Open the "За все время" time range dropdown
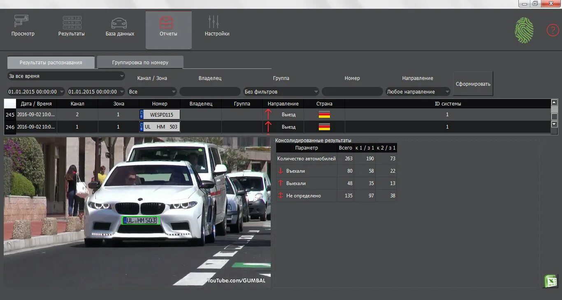The width and height of the screenshot is (562, 300). tap(66, 76)
